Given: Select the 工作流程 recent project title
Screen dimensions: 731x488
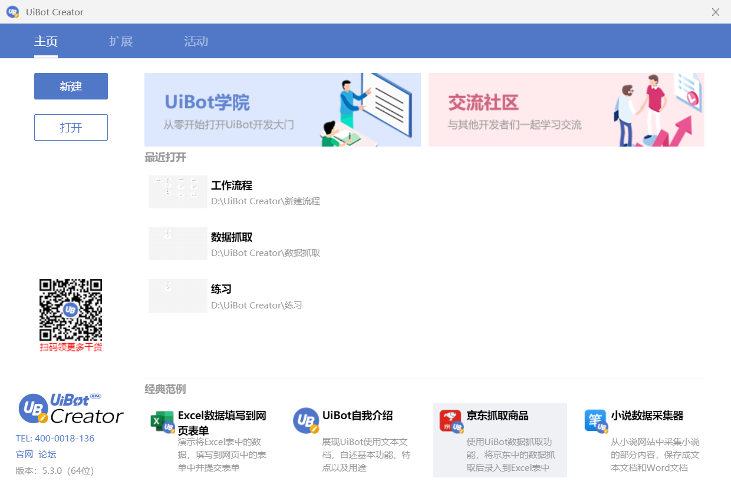Looking at the screenshot, I should click(x=232, y=186).
